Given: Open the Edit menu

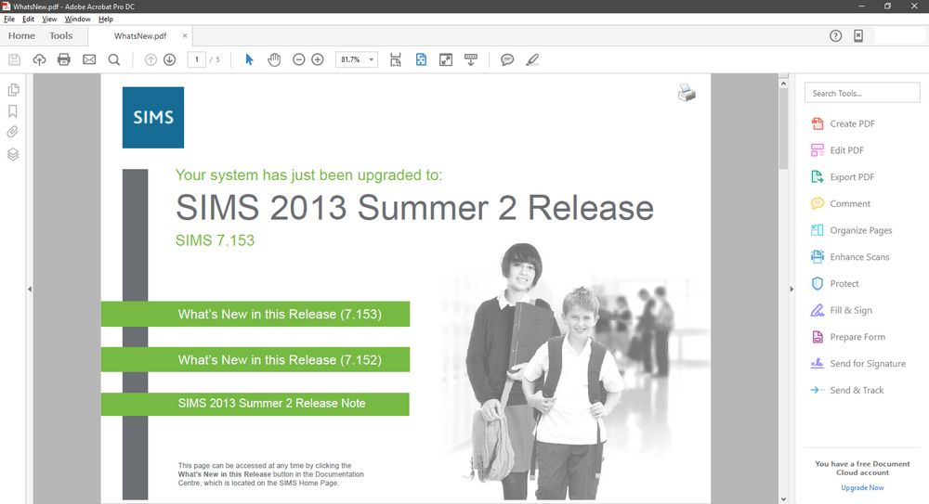Looking at the screenshot, I should [28, 19].
